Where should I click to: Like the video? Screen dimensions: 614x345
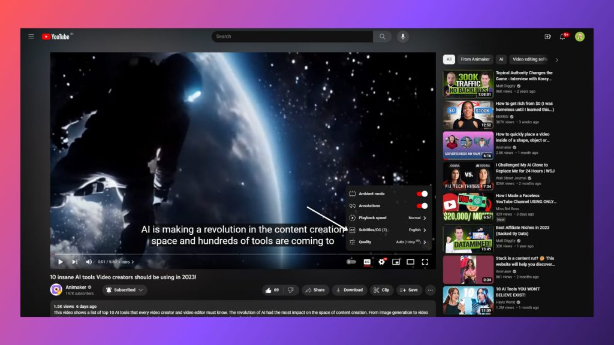272,290
